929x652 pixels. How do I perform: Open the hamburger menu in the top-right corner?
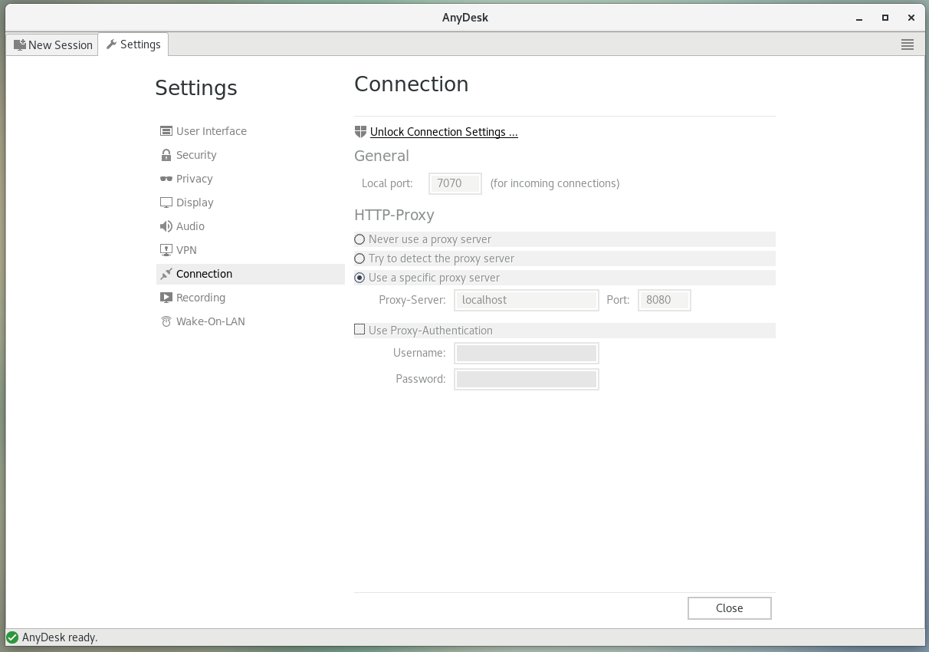pyautogui.click(x=908, y=44)
